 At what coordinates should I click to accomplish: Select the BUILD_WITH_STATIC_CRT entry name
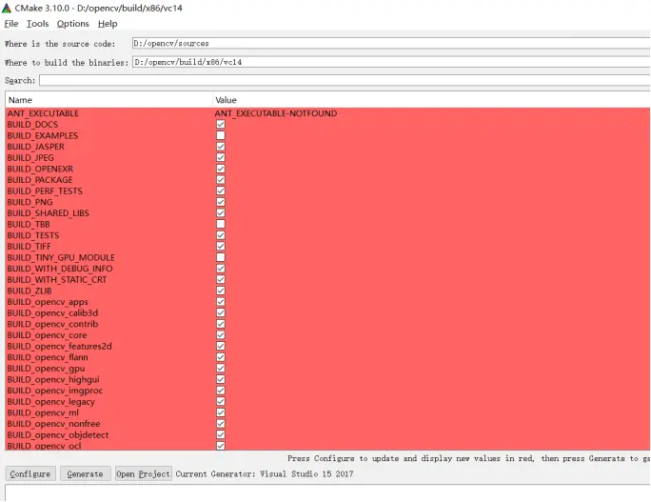click(56, 279)
